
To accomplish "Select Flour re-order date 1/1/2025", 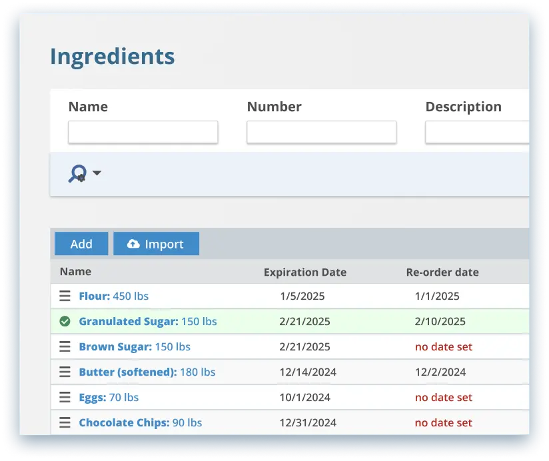I will pos(437,296).
